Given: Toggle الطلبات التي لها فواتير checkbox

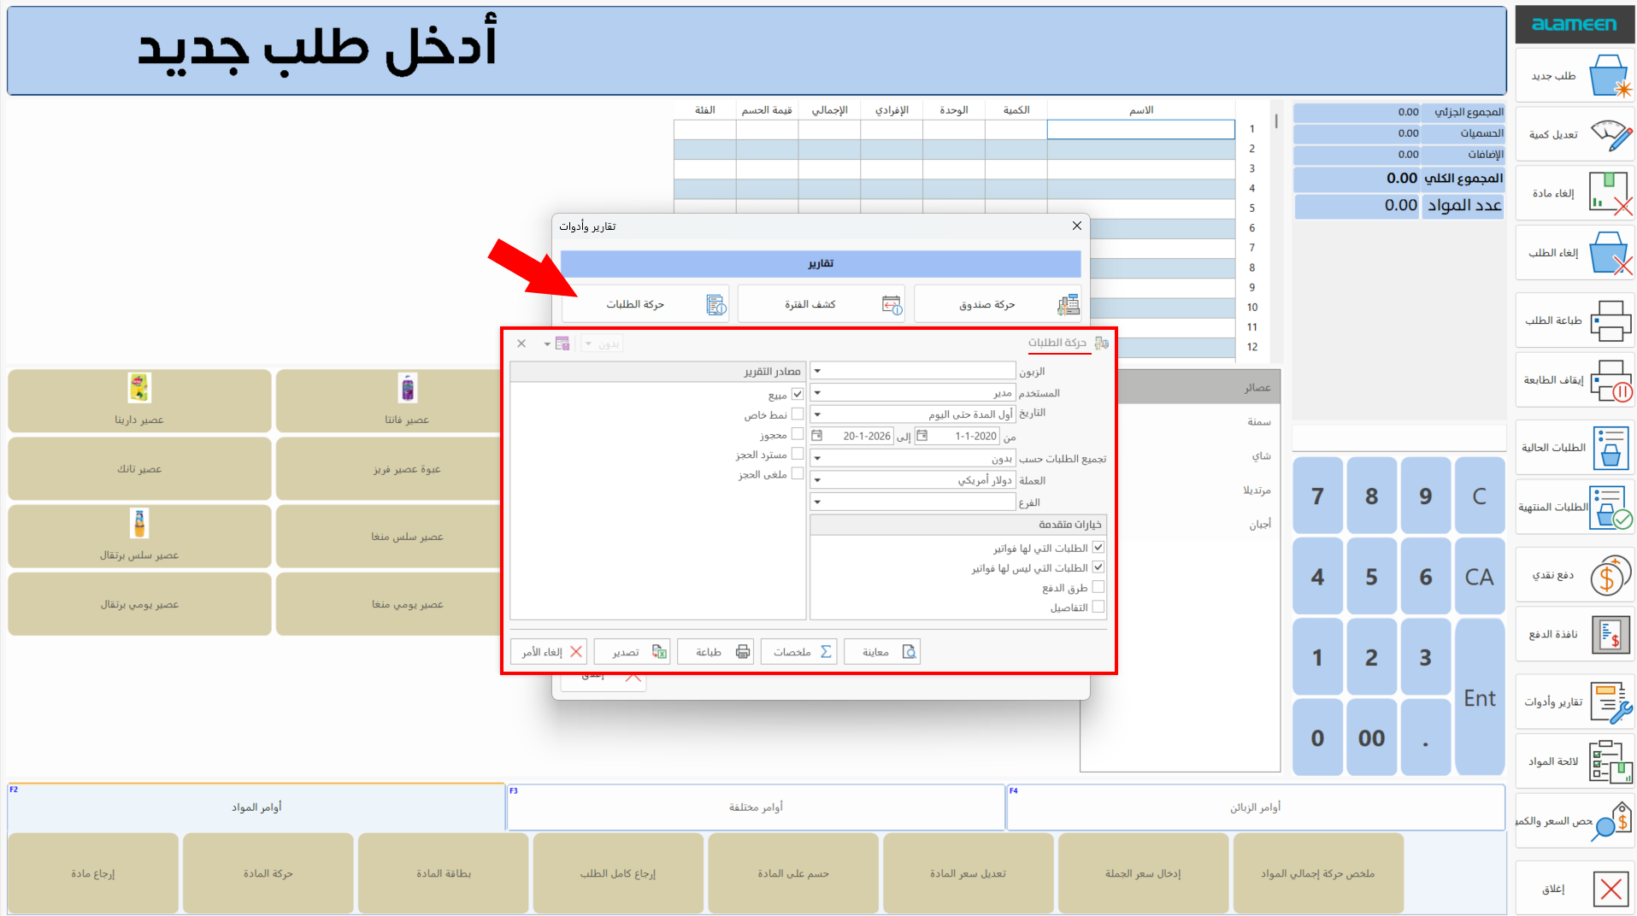Looking at the screenshot, I should pos(1098,548).
